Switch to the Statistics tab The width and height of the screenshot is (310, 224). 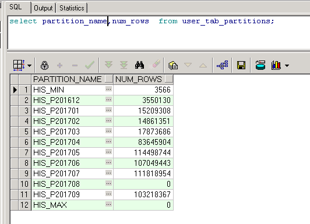click(72, 8)
